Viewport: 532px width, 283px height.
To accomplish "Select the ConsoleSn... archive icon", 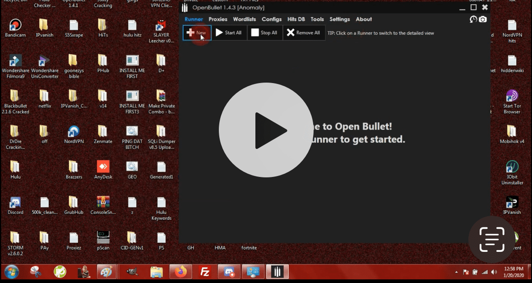I will (x=103, y=205).
